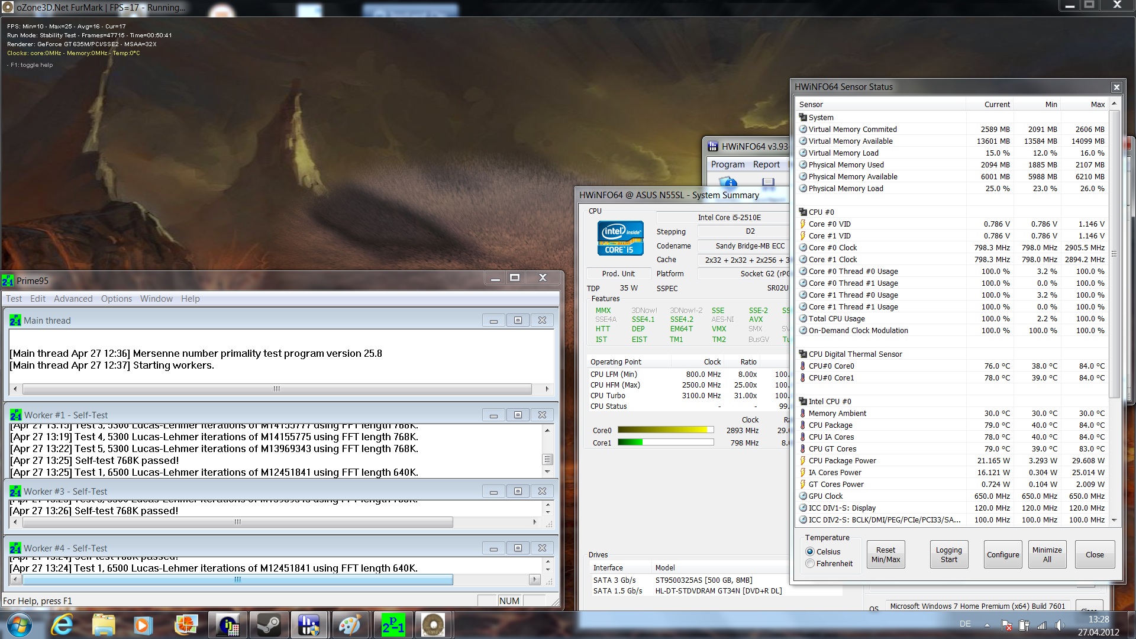The width and height of the screenshot is (1136, 639).
Task: Click Reset Min/Max button
Action: [885, 554]
